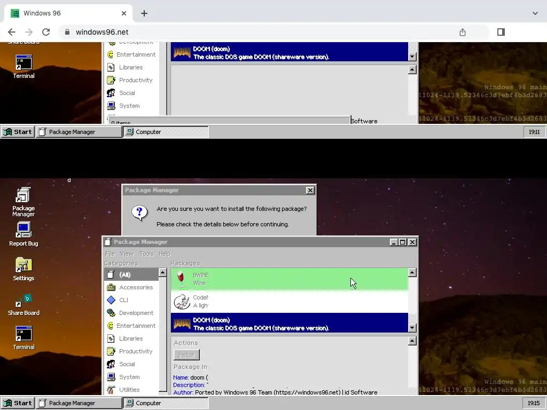Viewport: 547px width, 410px height.
Task: Toggle the browser side panel icon
Action: [x=501, y=32]
